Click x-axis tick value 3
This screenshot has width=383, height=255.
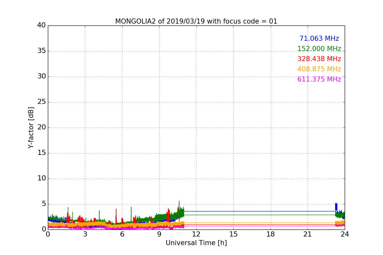85,234
